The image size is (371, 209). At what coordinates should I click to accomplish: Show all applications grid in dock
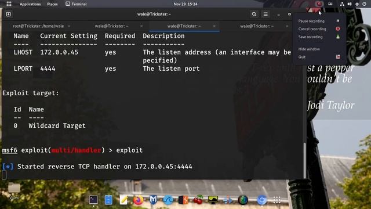pos(277,200)
